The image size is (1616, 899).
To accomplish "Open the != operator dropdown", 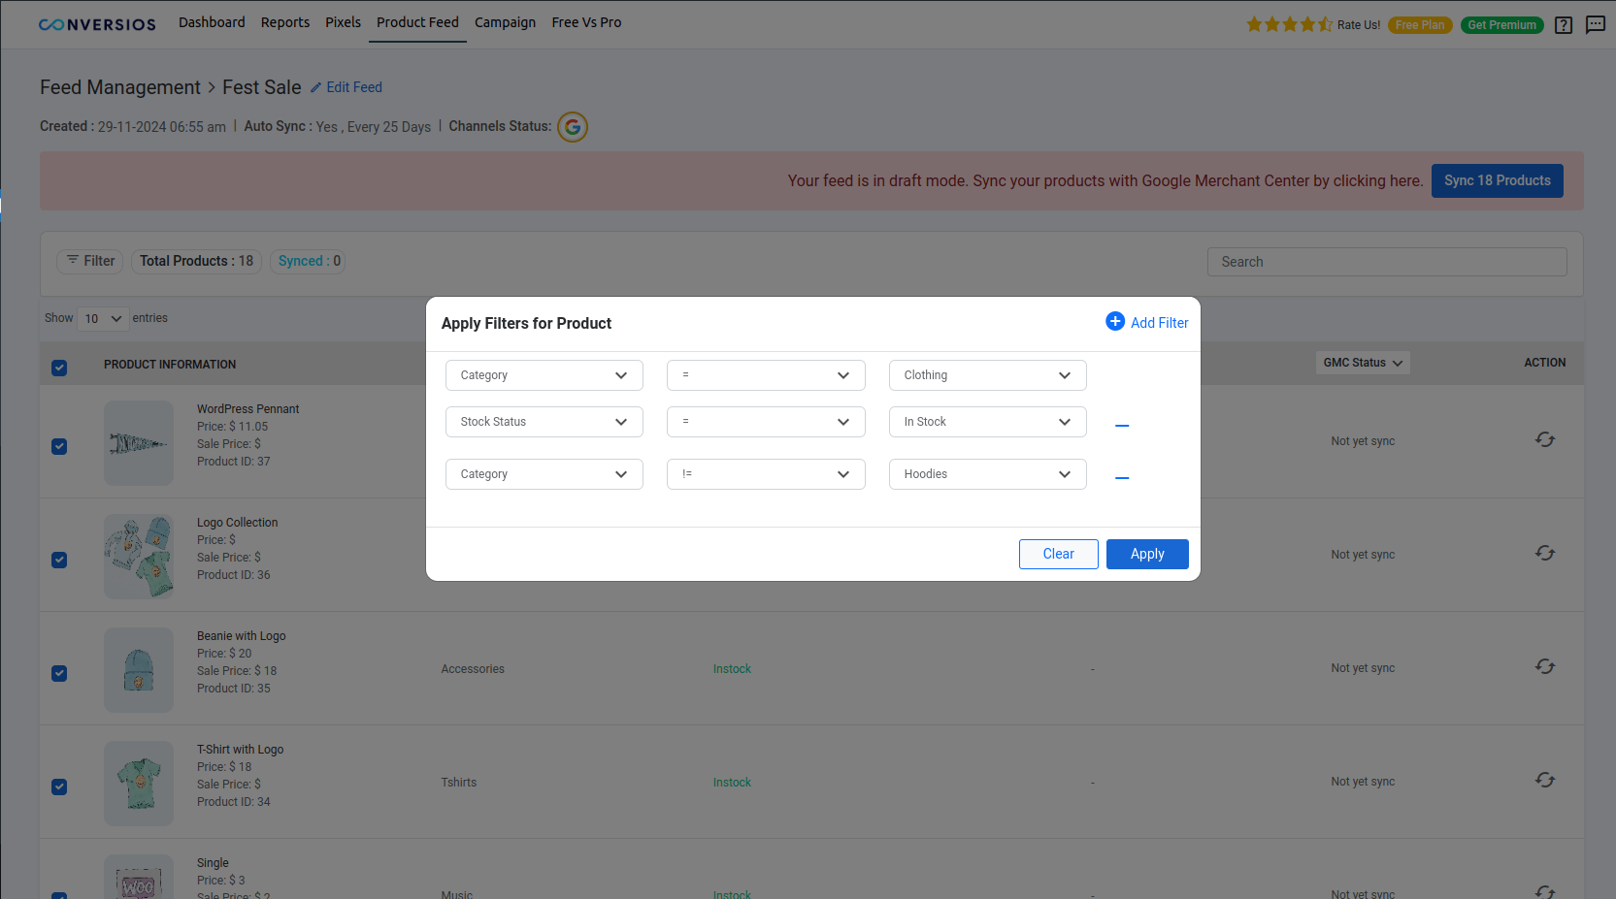I will 766,474.
